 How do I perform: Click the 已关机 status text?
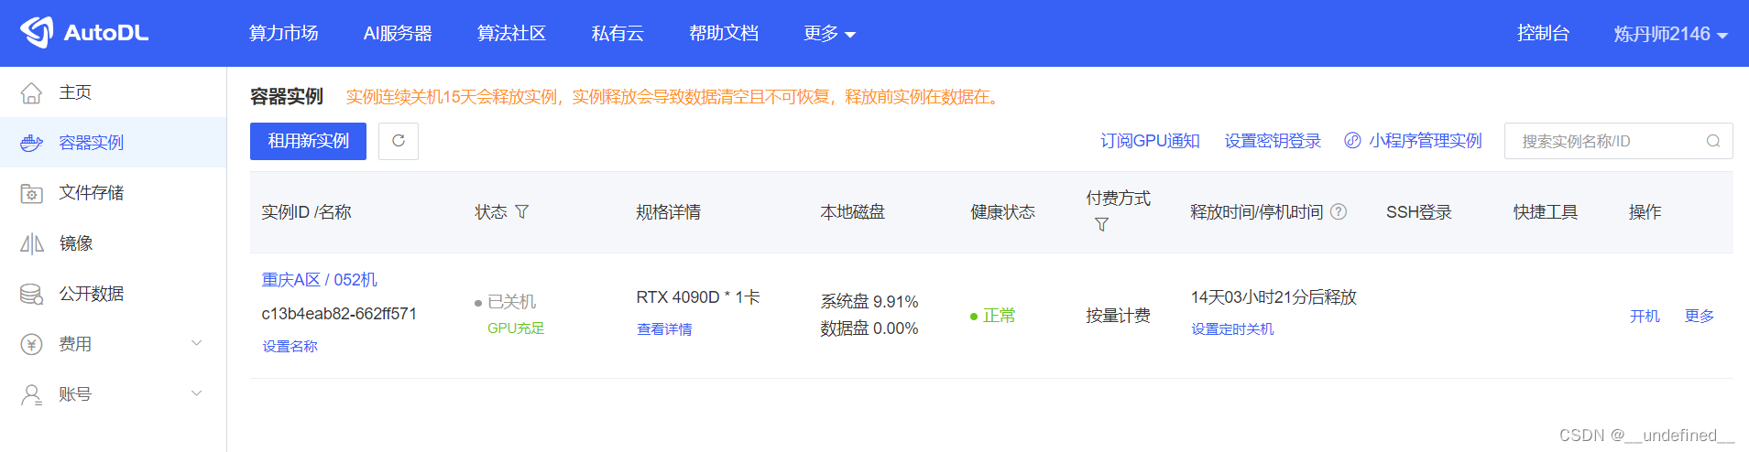point(511,302)
